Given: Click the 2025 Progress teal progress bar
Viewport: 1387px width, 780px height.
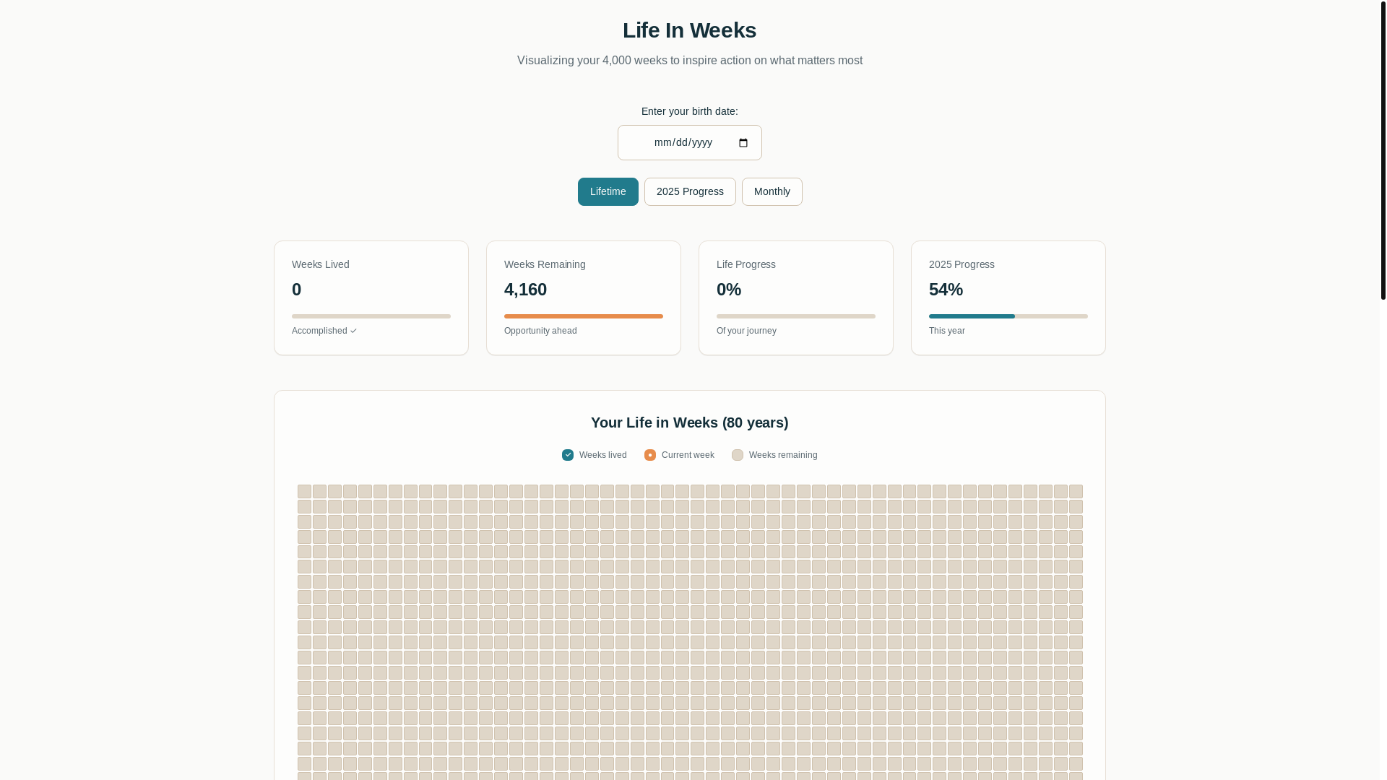Looking at the screenshot, I should (1008, 316).
